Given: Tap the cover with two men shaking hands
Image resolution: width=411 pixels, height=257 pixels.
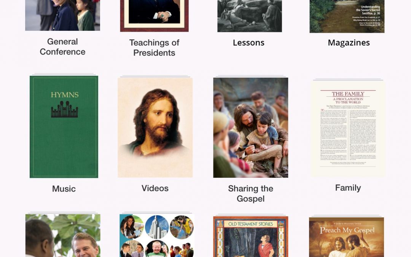Looking at the screenshot, I should [63, 236].
